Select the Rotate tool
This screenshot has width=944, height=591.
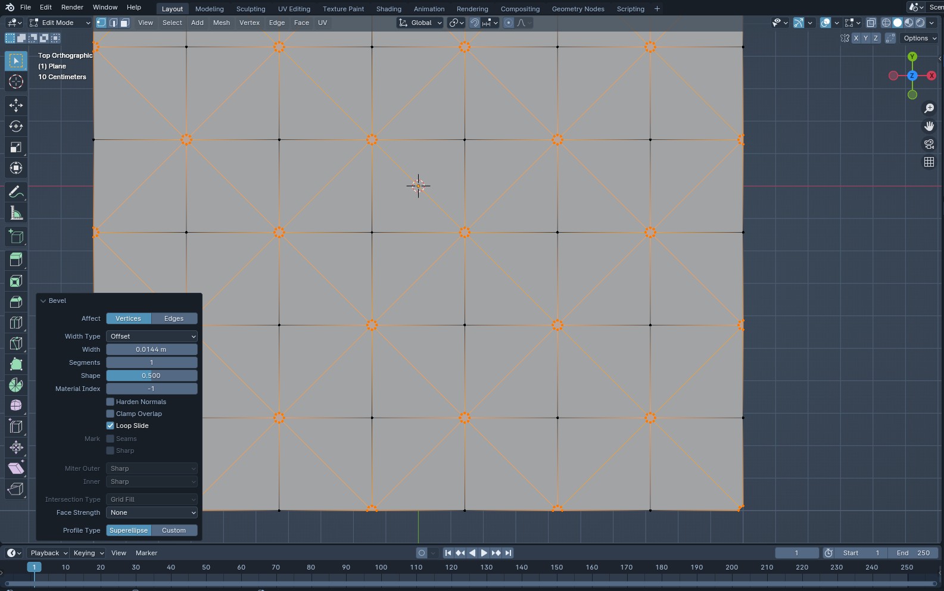tap(16, 126)
